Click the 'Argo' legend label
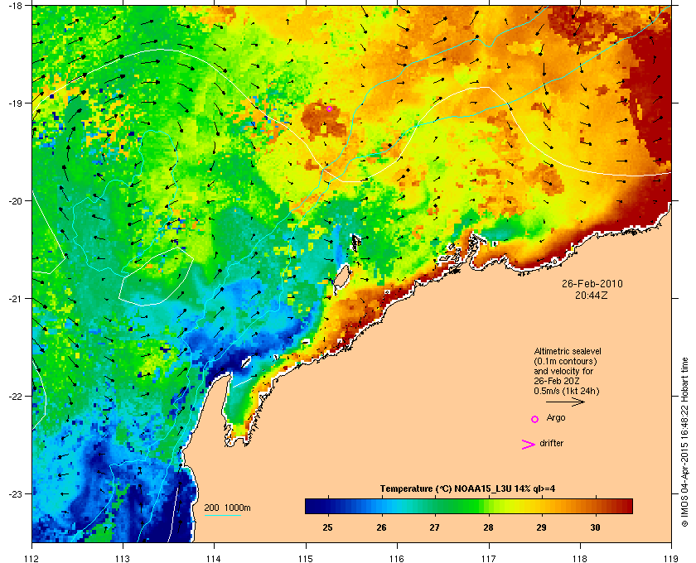Image resolution: width=696 pixels, height=563 pixels. coord(556,418)
